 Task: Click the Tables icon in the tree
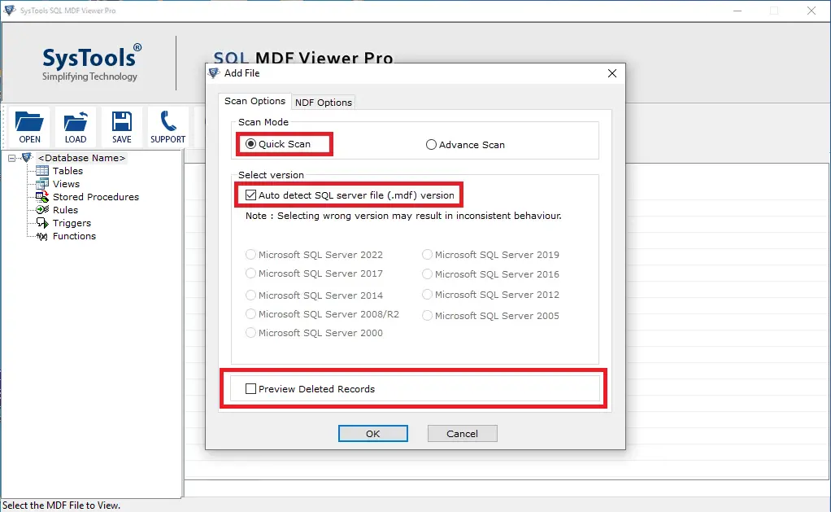point(41,171)
